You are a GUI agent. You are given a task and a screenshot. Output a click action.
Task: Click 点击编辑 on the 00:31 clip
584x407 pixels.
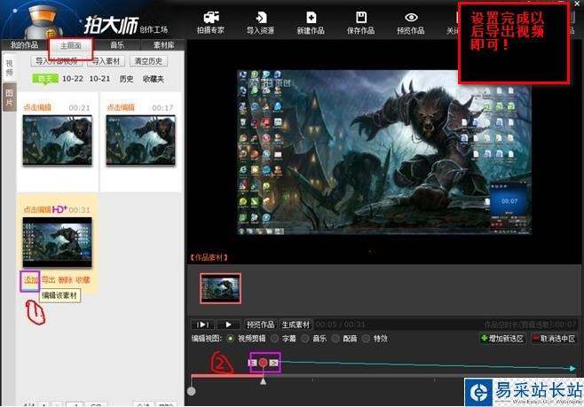point(37,209)
